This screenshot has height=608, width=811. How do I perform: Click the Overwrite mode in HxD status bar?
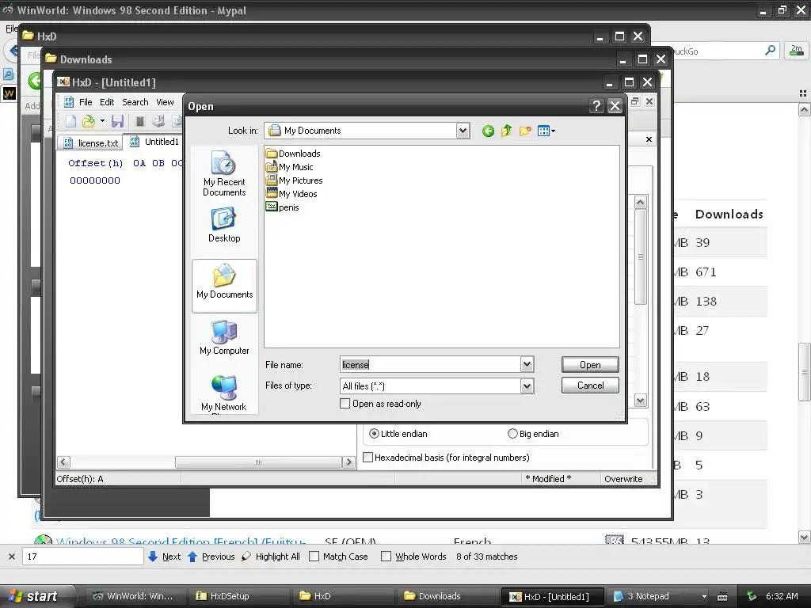click(623, 479)
